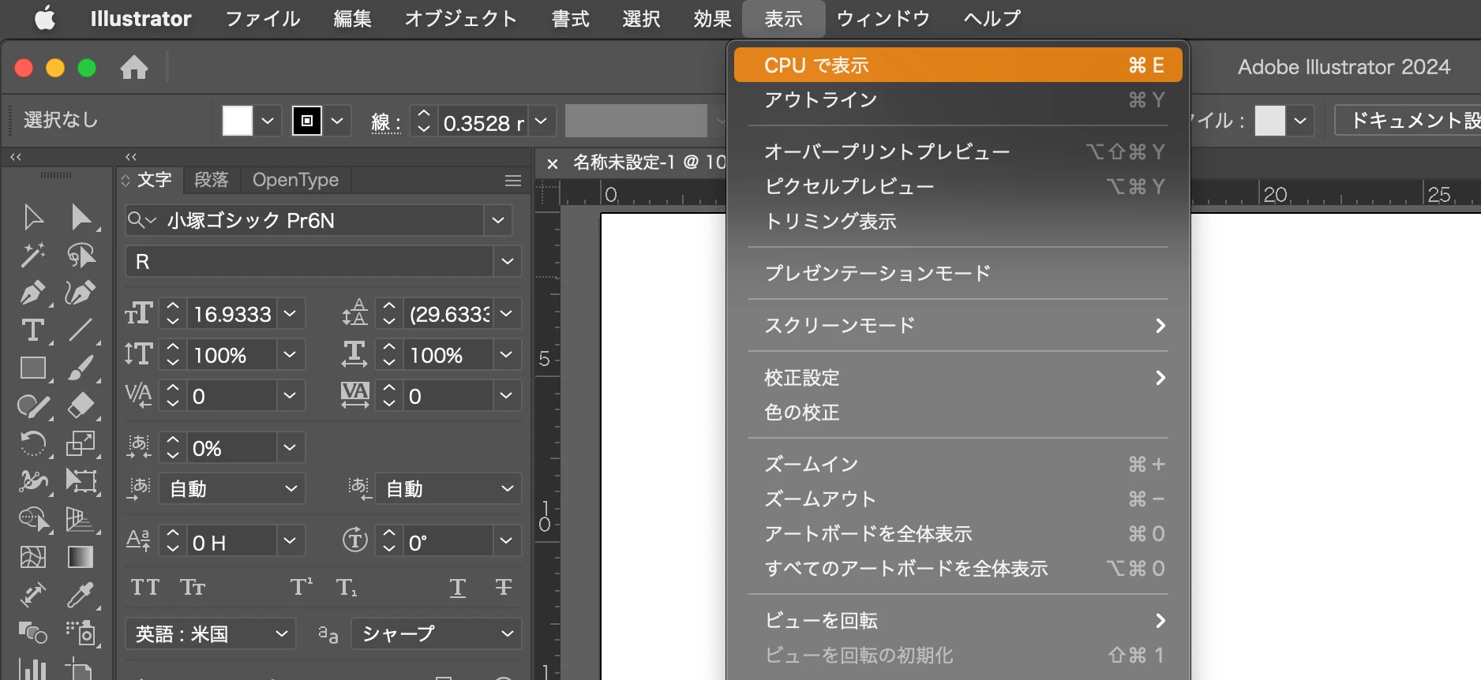This screenshot has width=1481, height=680.
Task: Open the font style R dropdown
Action: 507,261
